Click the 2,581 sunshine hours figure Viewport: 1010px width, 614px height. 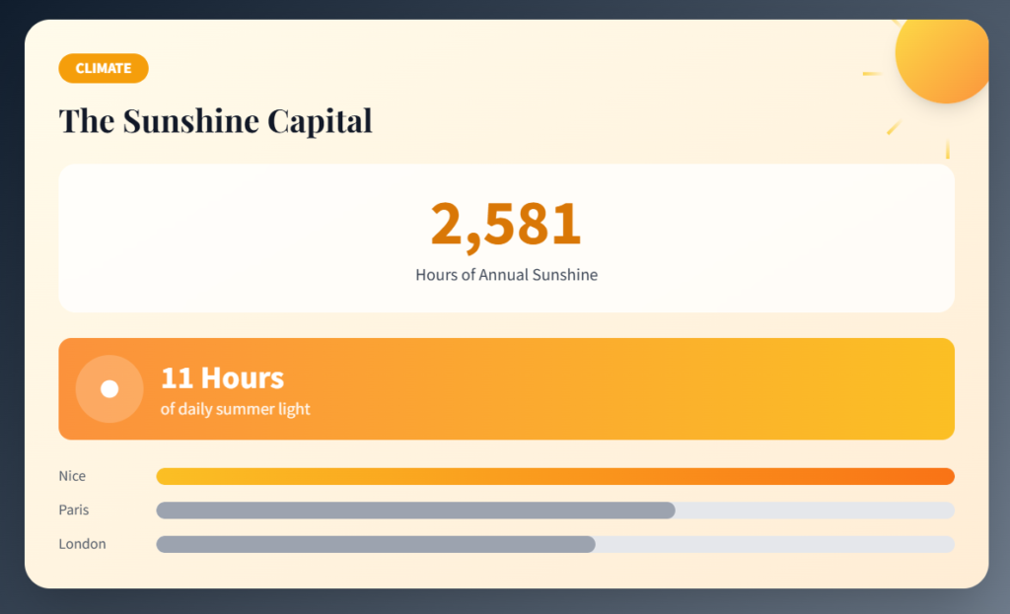coord(506,225)
